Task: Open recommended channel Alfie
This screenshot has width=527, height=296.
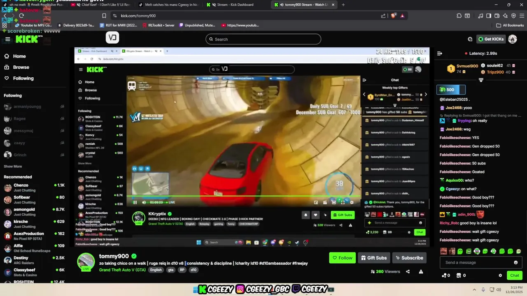Action: click(34, 248)
